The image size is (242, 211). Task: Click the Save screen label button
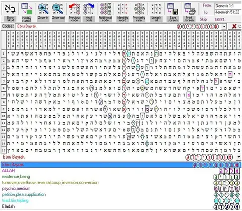tap(173, 19)
